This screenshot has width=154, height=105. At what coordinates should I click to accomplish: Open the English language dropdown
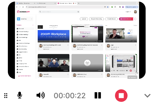point(128,12)
